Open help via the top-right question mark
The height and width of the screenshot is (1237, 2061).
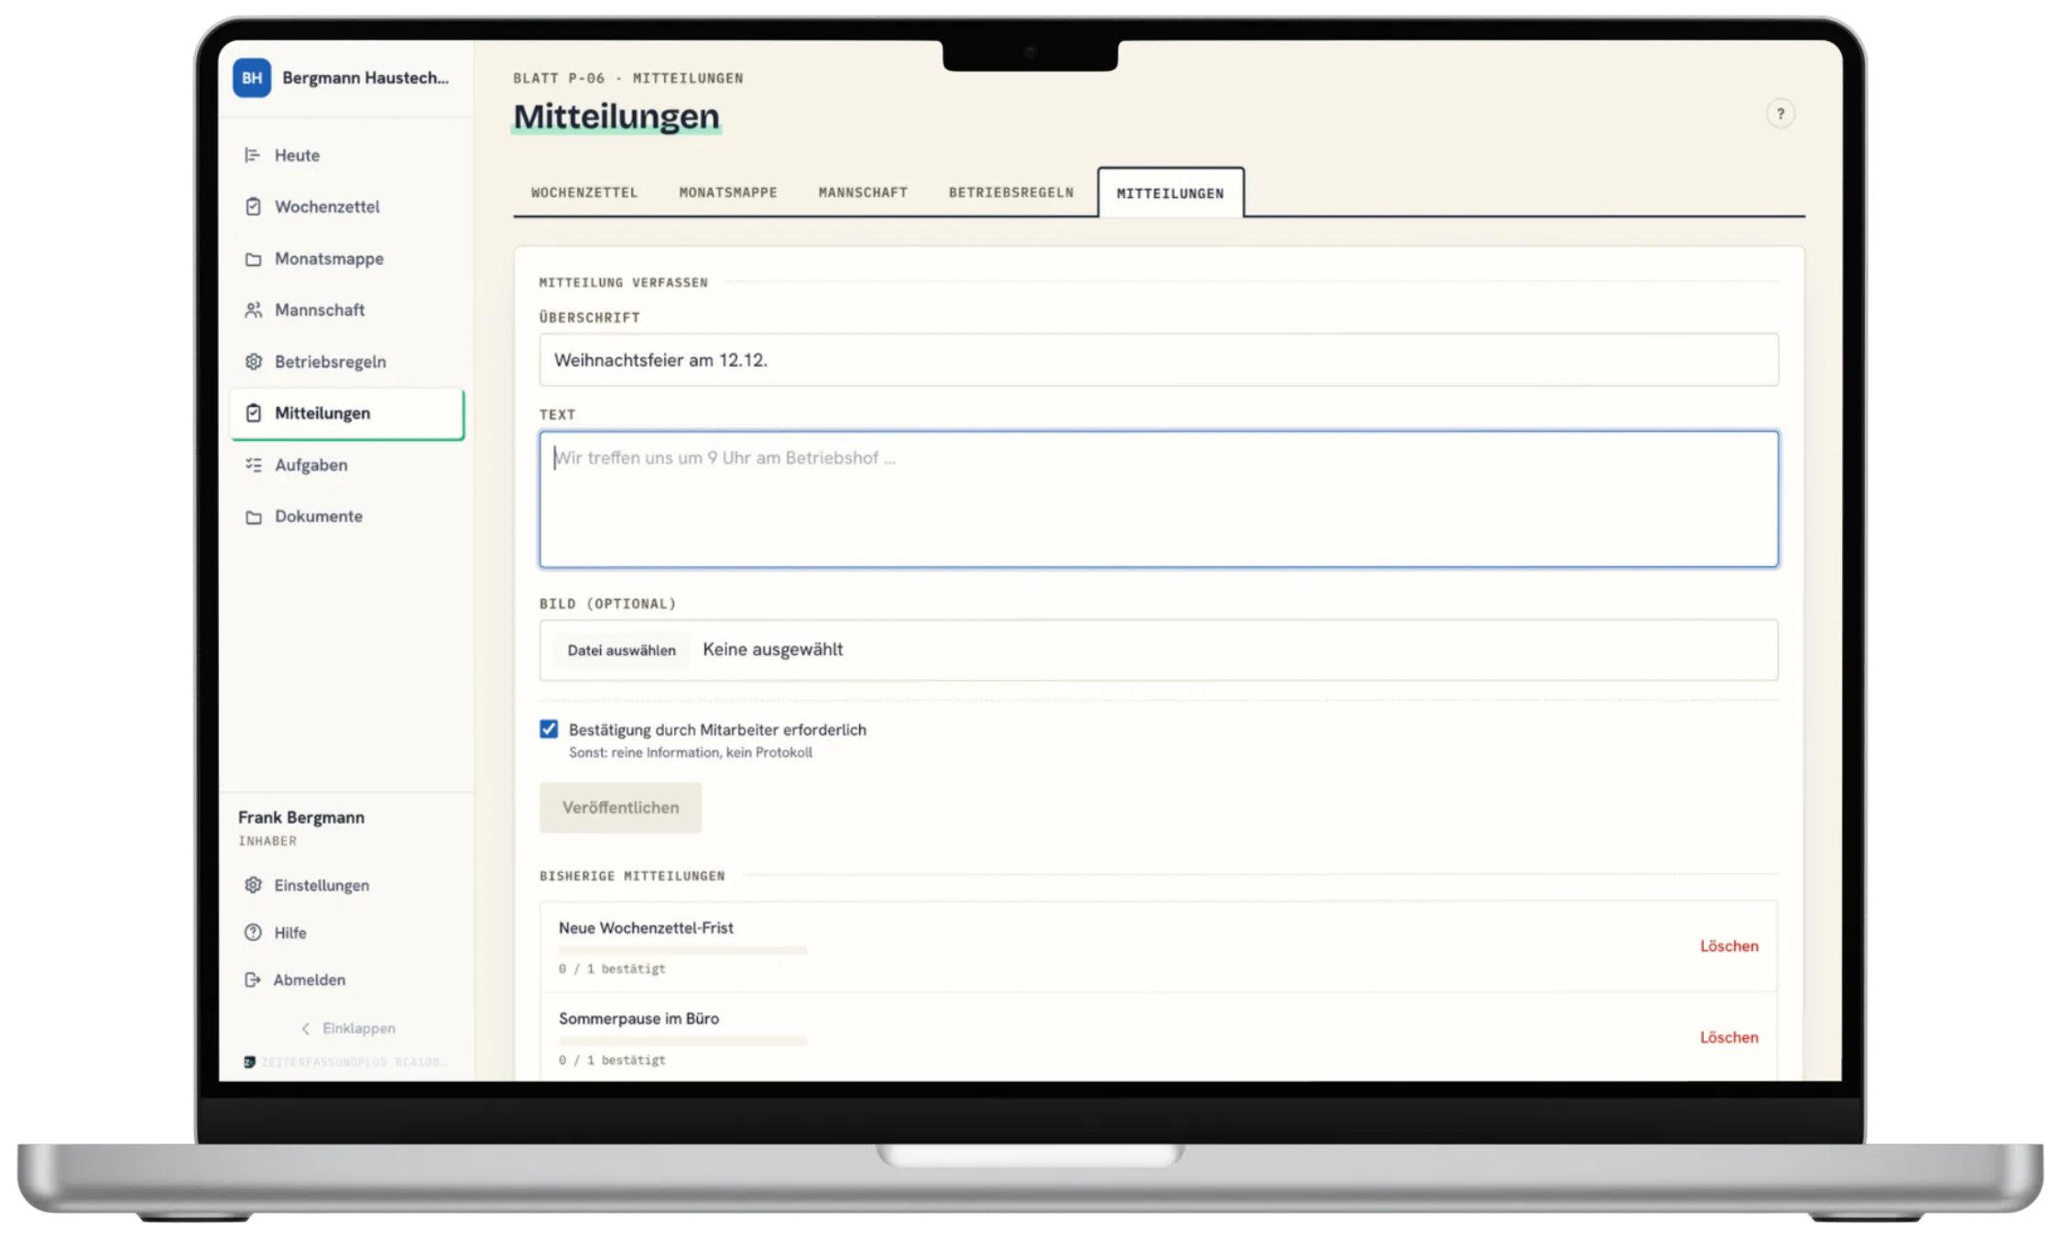tap(1780, 115)
